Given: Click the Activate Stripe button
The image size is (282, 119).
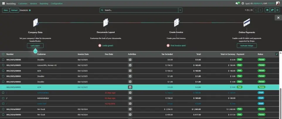Looking at the screenshot, I should (247, 46).
